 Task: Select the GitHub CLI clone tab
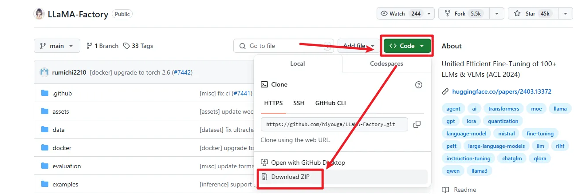coord(330,103)
